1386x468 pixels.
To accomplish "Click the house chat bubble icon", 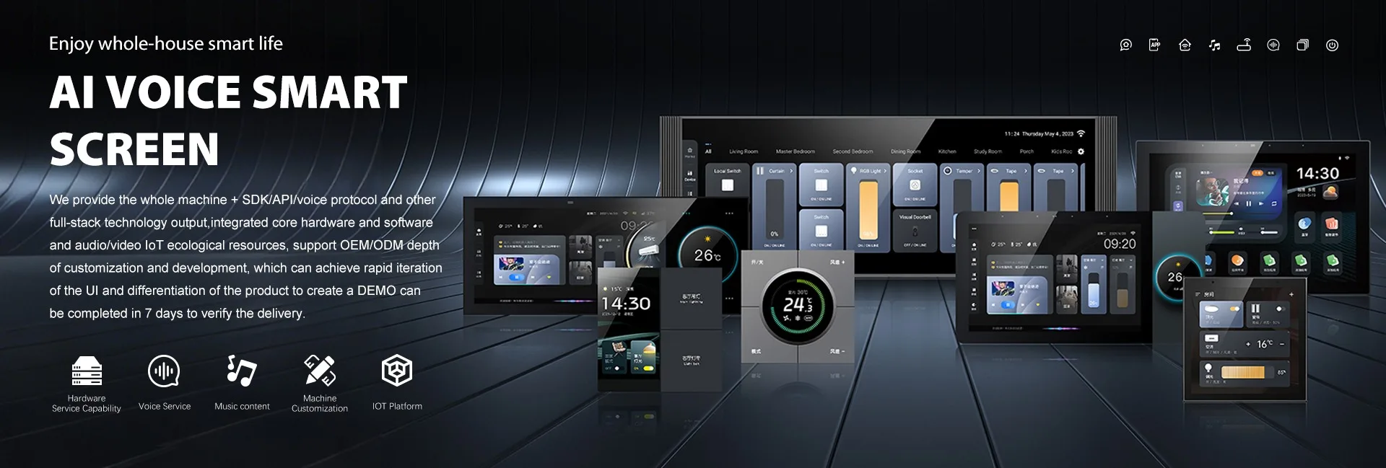I will [x=1125, y=45].
